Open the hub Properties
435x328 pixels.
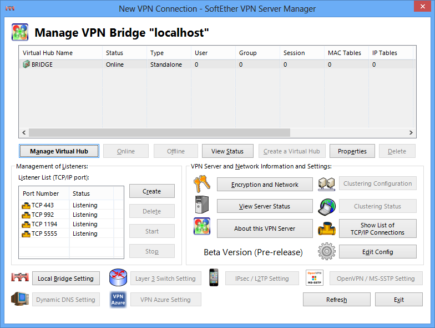click(352, 151)
